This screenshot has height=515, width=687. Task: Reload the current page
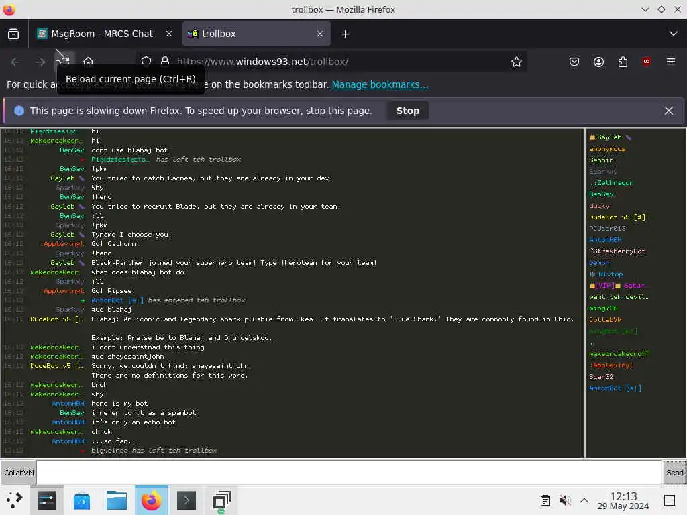(64, 62)
